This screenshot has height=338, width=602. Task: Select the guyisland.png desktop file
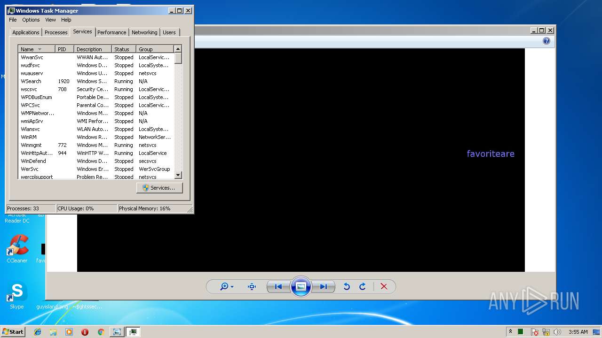coord(52,307)
